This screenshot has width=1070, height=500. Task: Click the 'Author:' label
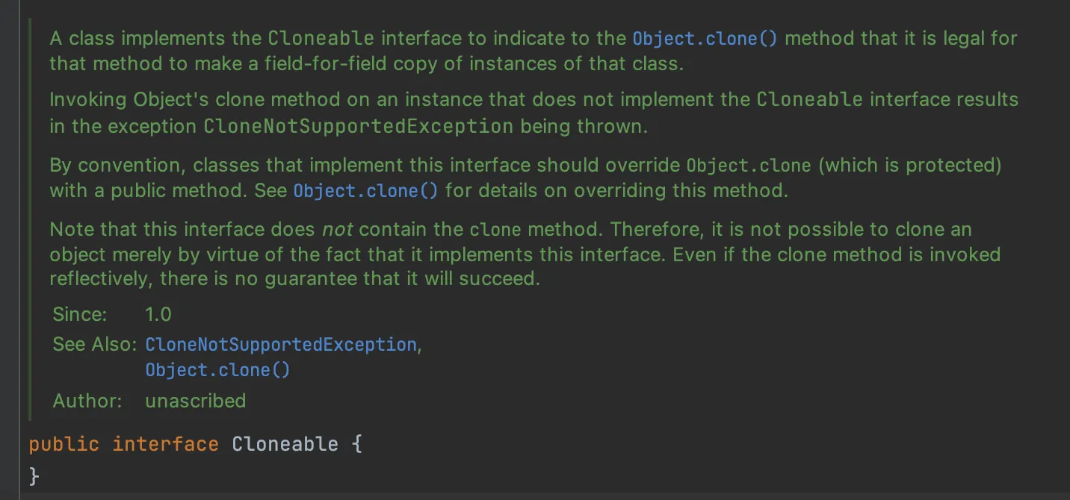click(x=87, y=401)
